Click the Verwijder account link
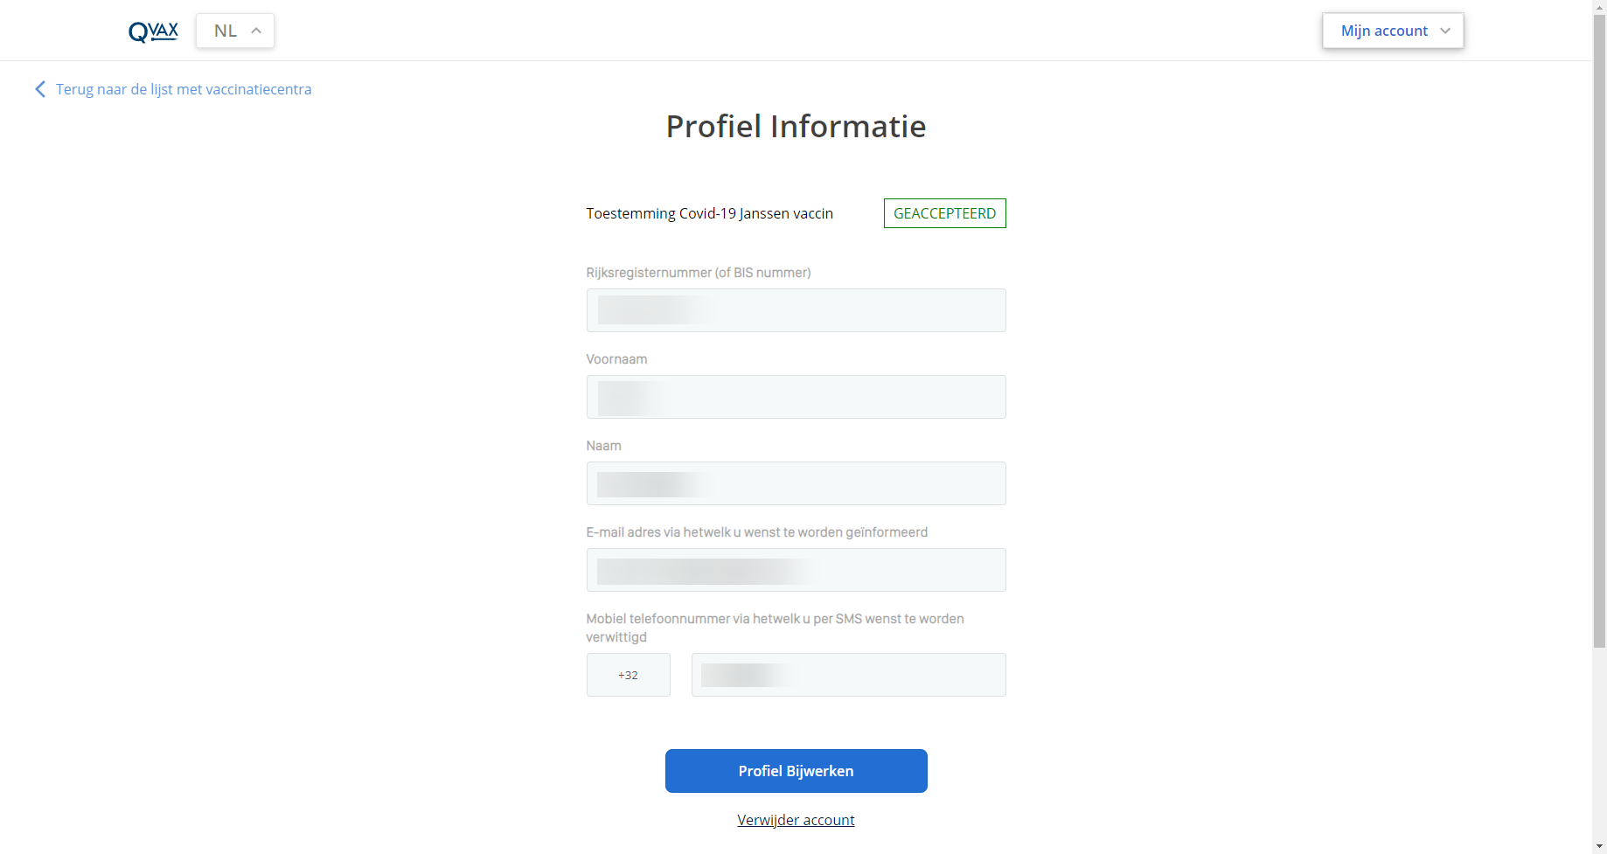Screen dimensions: 1607x854 pos(796,820)
